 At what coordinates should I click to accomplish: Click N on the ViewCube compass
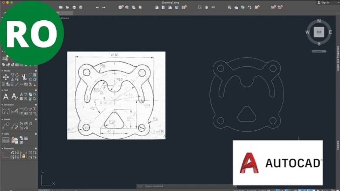click(319, 21)
